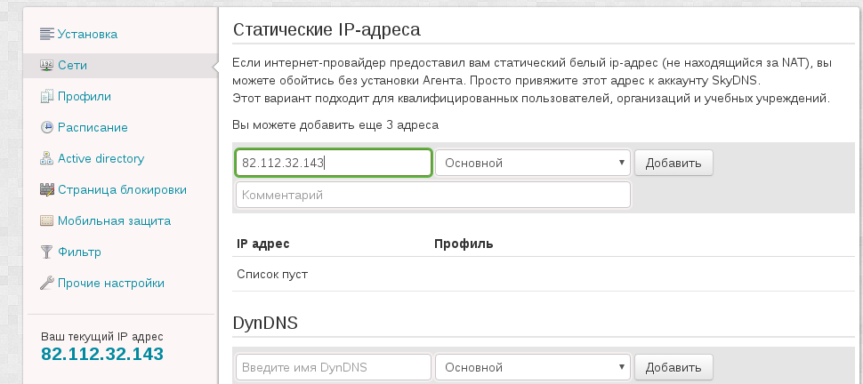This screenshot has width=863, height=384.
Task: Expand the static IP profile dropdown arrow
Action: point(621,163)
